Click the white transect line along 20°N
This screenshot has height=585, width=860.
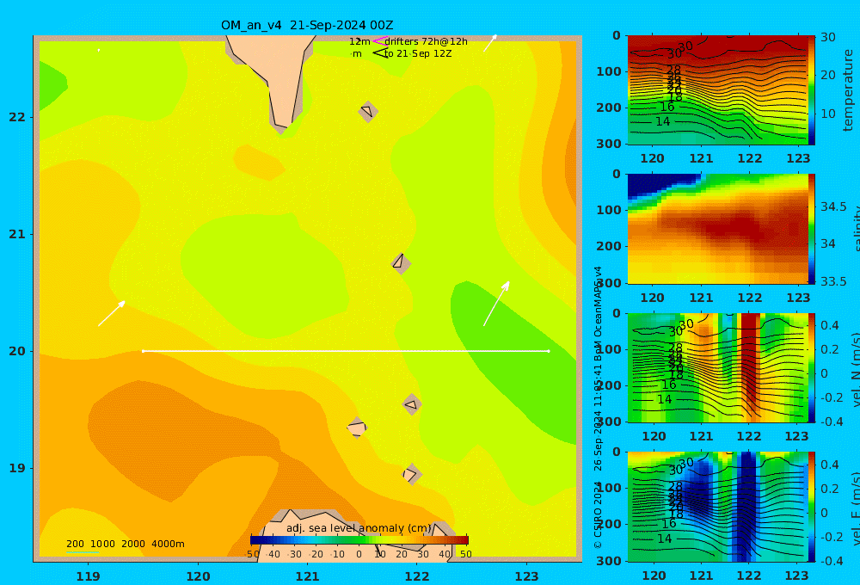coord(346,351)
